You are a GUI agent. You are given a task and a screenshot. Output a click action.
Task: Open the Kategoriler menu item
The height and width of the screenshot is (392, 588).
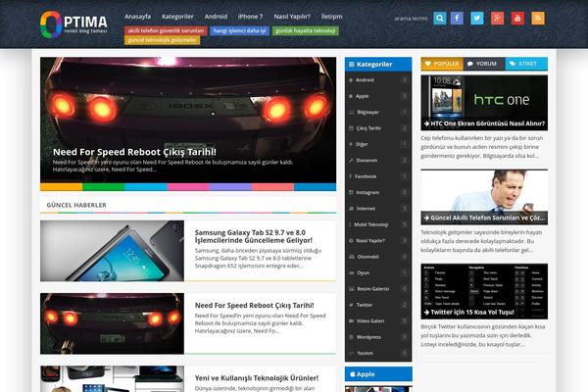click(x=177, y=17)
